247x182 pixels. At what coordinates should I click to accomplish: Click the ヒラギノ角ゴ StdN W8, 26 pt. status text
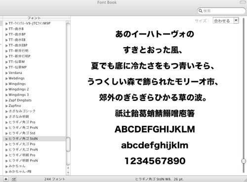[x=159, y=179]
